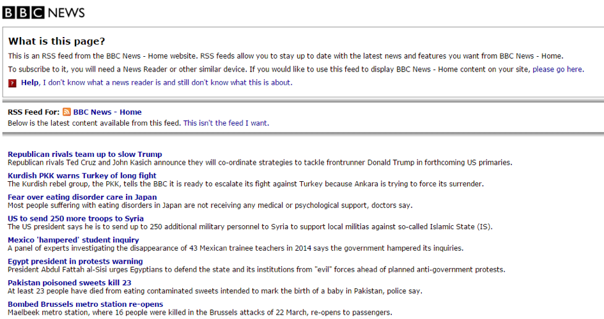The width and height of the screenshot is (604, 319).
Task: Open 'Pakistan poisoned sweets kill 23' headline
Action: point(69,283)
